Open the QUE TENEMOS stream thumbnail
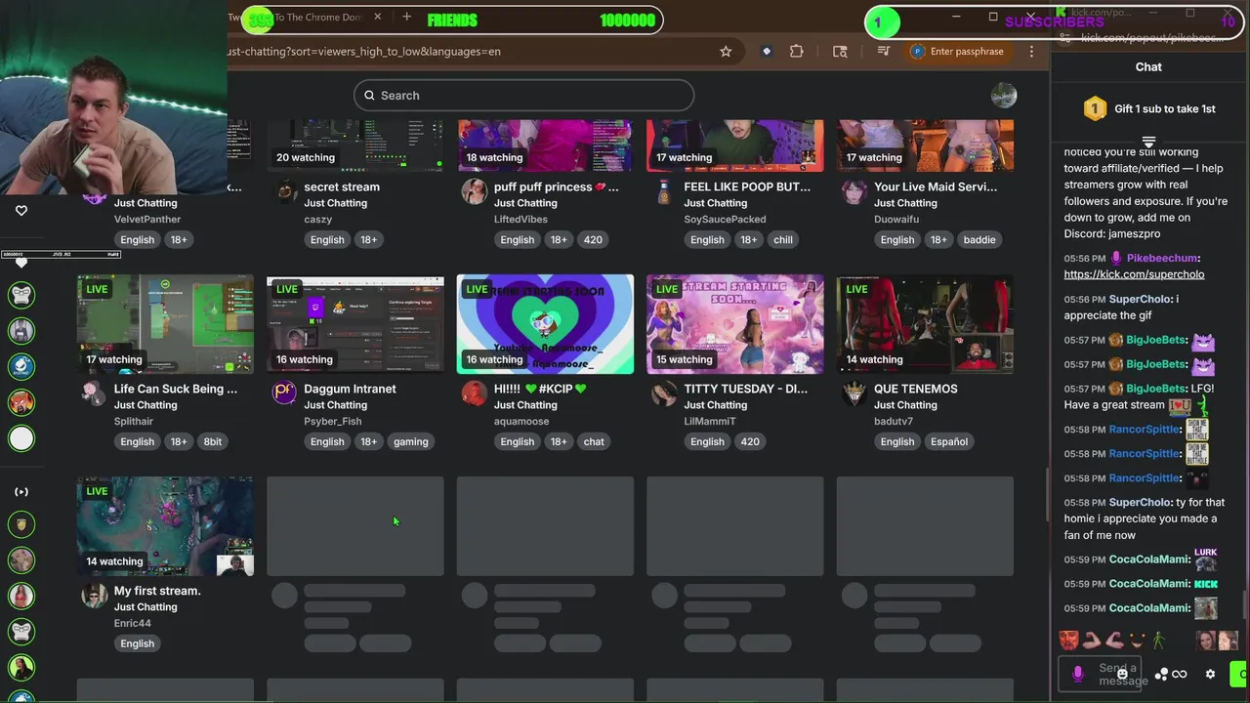 pyautogui.click(x=925, y=324)
